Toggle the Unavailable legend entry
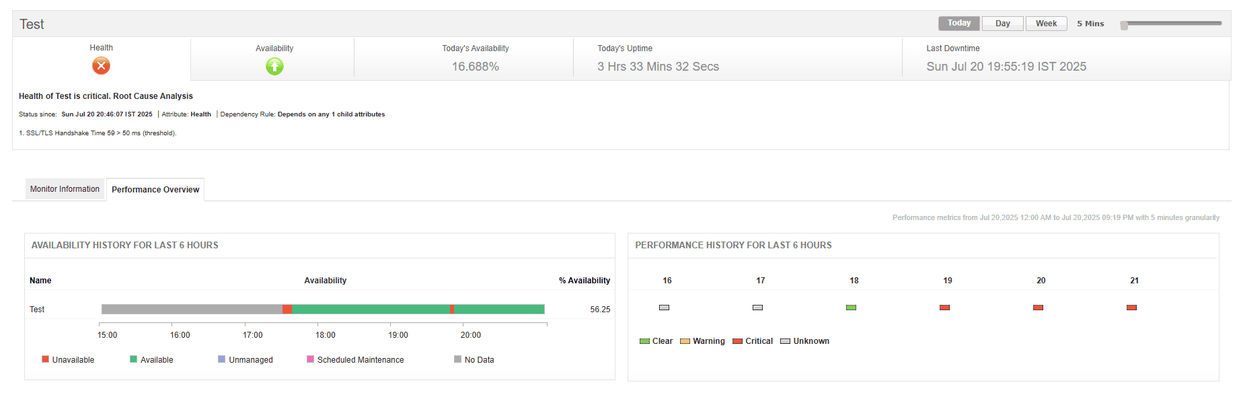 point(45,359)
